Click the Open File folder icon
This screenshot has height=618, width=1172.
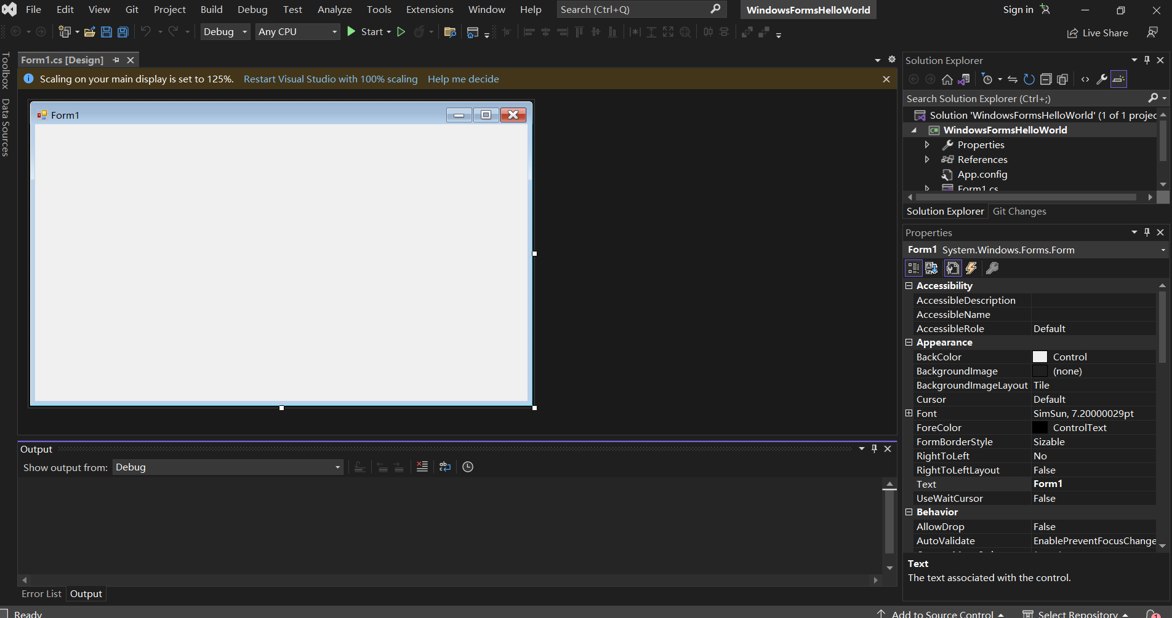[x=90, y=32]
